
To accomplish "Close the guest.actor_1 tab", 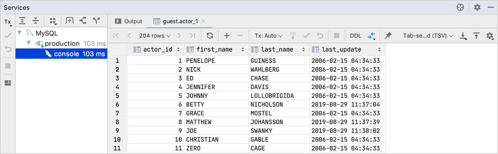I will click(x=204, y=21).
